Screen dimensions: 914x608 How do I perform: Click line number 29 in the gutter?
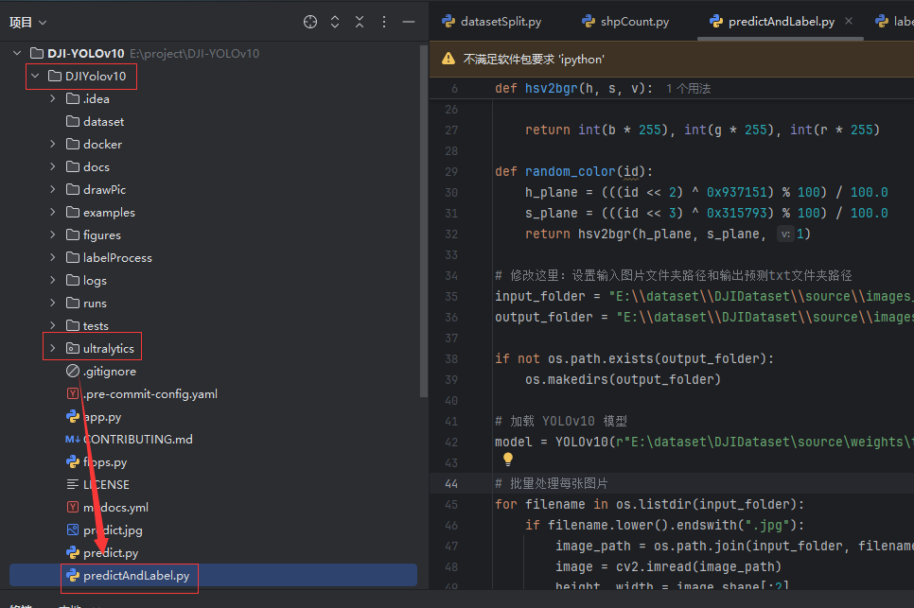point(451,172)
